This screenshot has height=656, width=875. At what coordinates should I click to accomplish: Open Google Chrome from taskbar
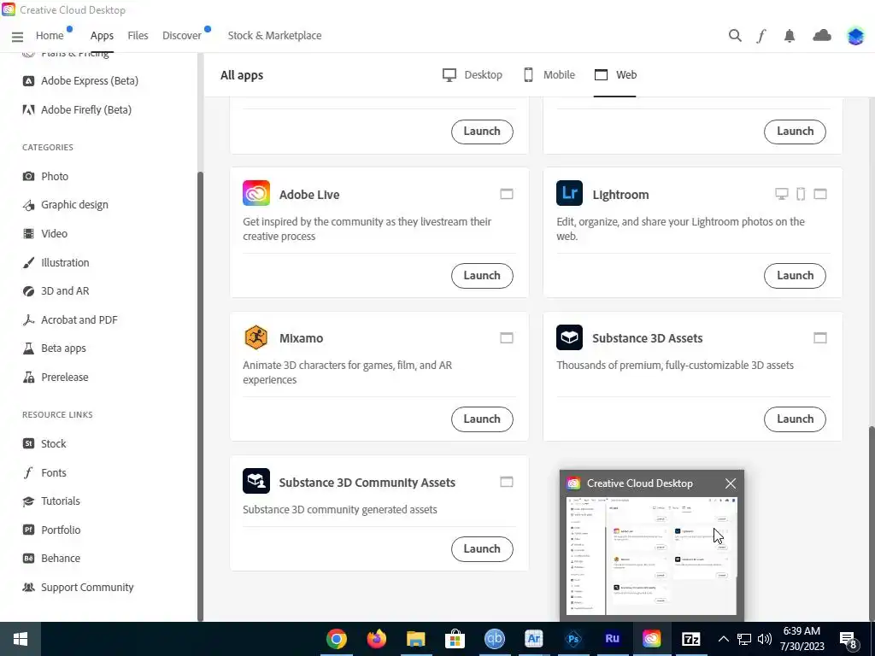click(x=337, y=639)
